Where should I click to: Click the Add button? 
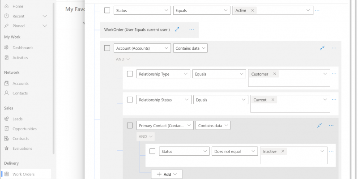coord(166,174)
